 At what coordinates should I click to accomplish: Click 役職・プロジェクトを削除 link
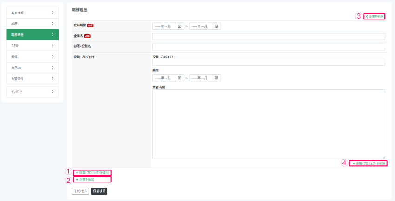click(x=369, y=163)
